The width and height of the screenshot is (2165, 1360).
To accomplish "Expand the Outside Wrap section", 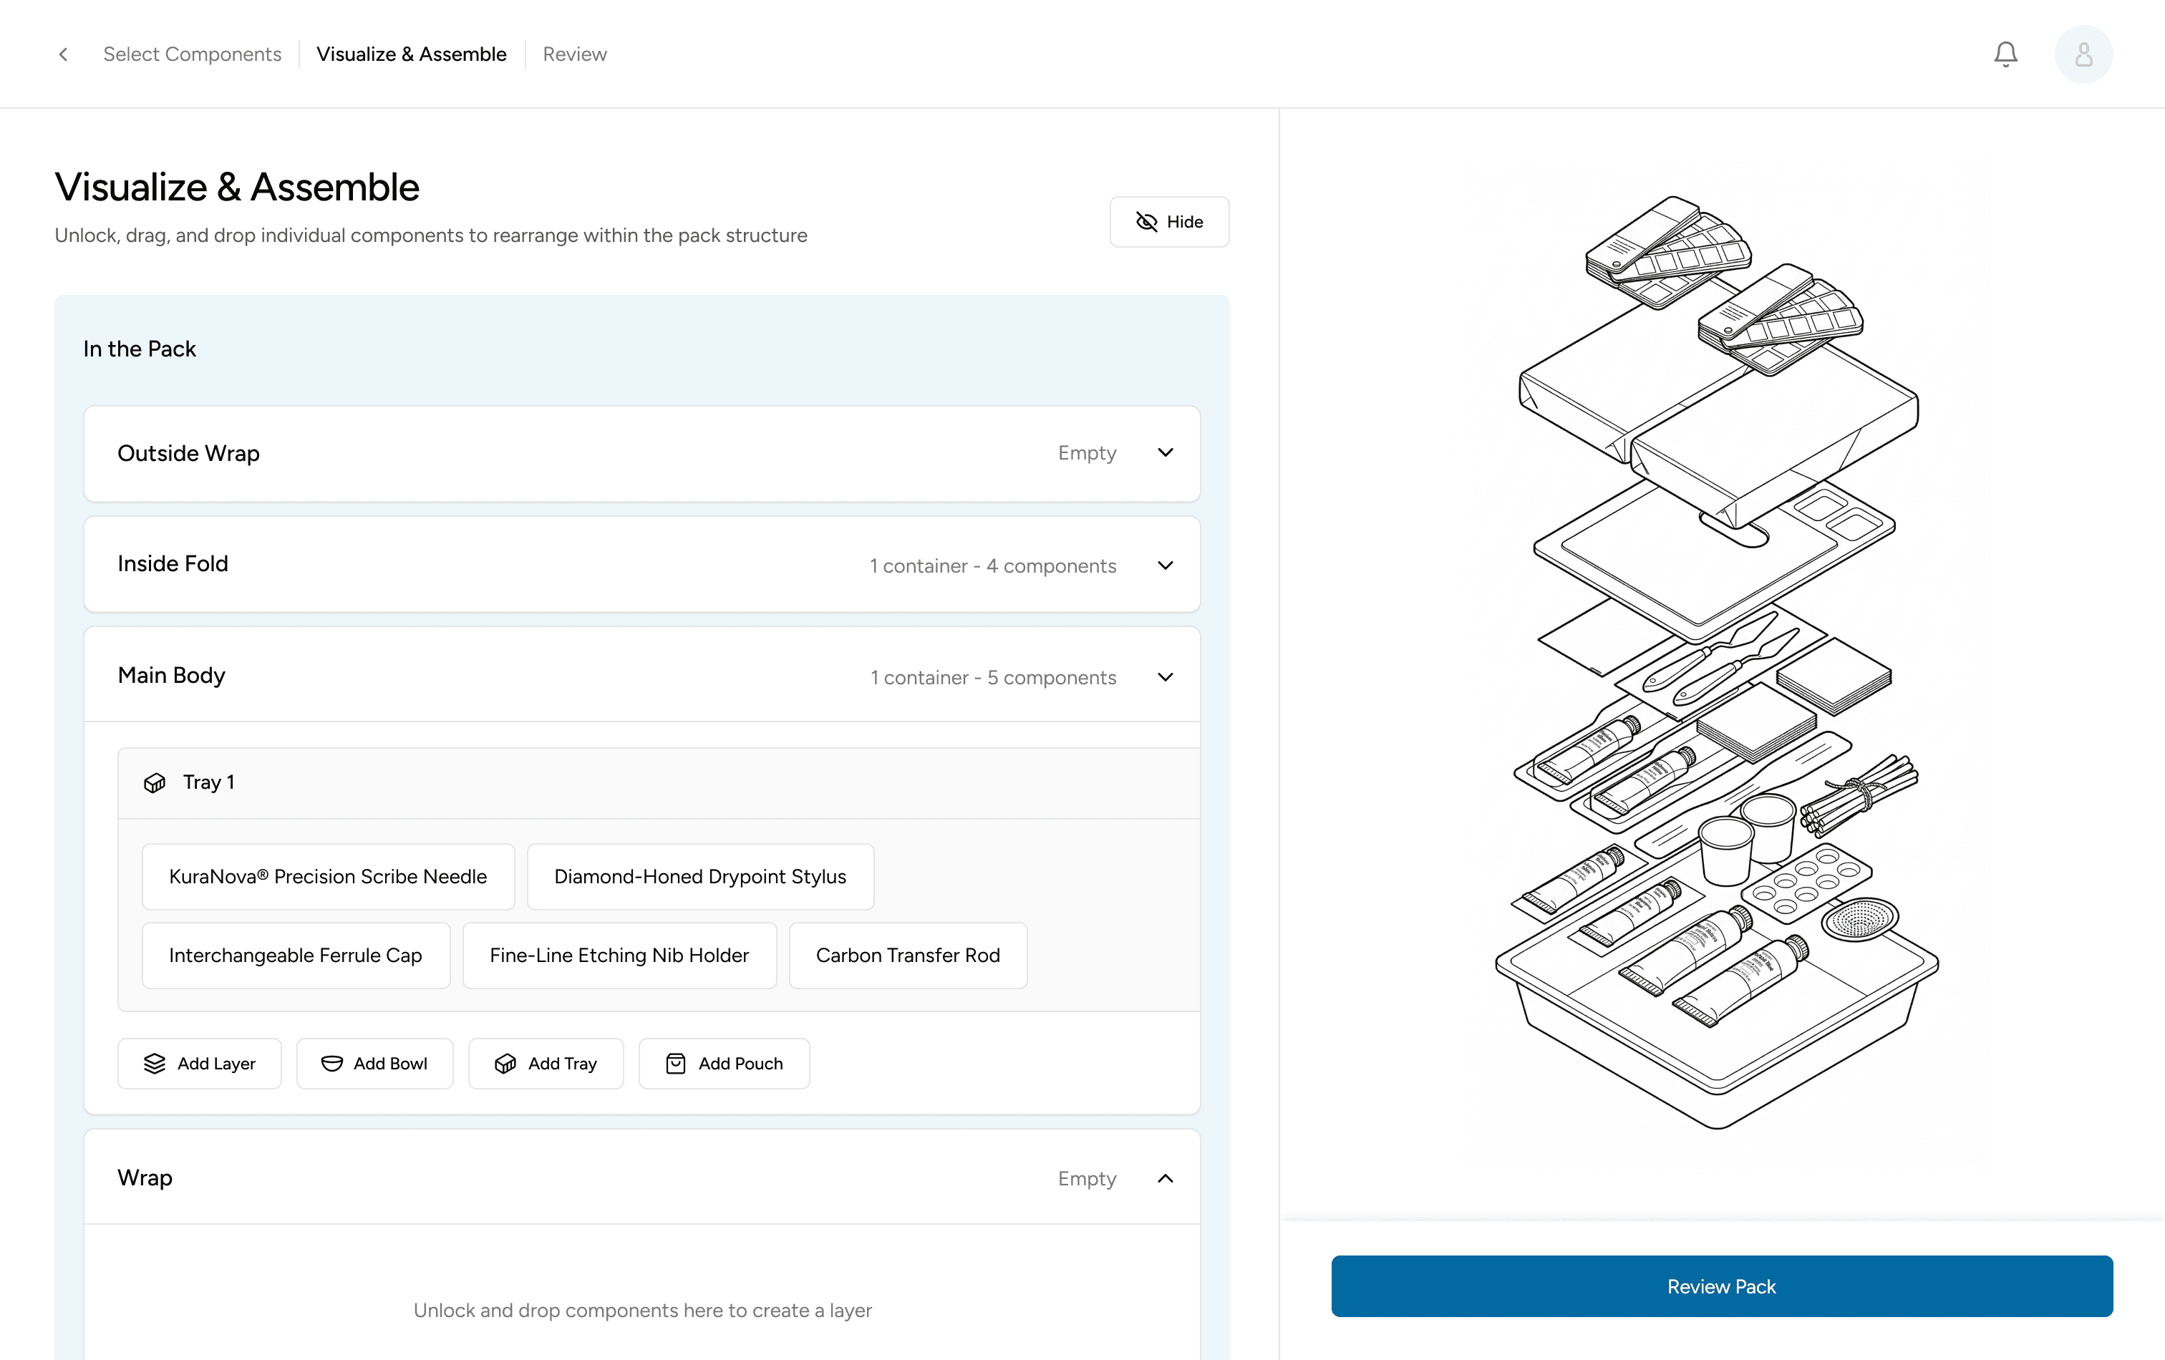I will (x=1166, y=453).
